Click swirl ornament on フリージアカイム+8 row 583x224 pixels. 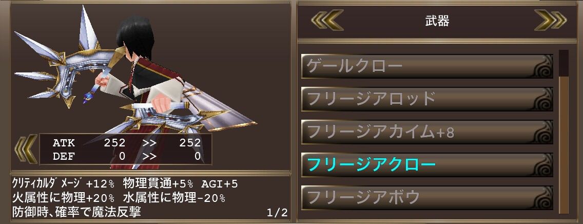[541, 132]
